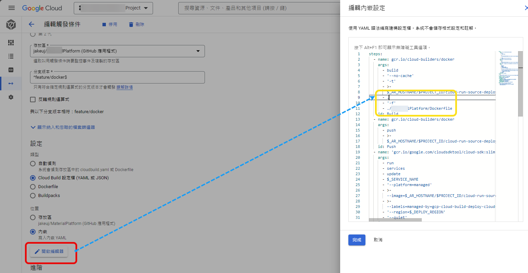The width and height of the screenshot is (528, 273).
Task: Open the Project selector dropdown
Action: coord(113,8)
